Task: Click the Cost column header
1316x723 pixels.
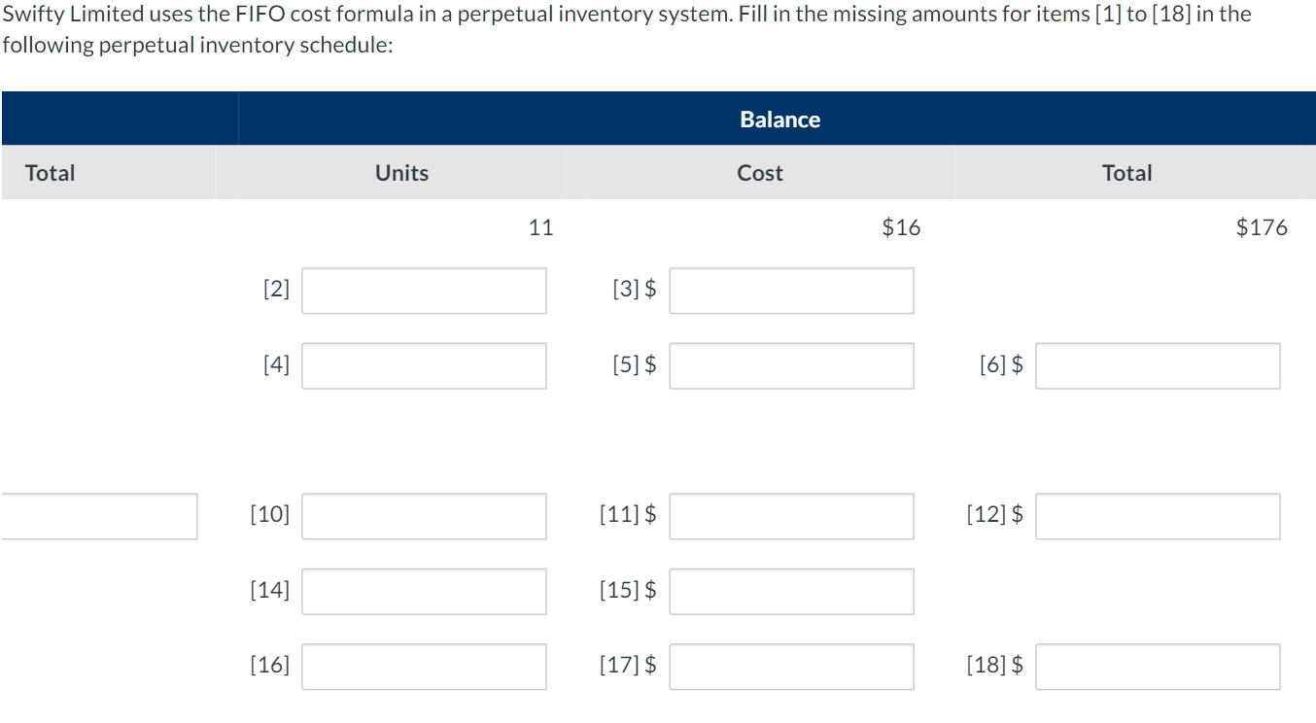Action: [760, 173]
